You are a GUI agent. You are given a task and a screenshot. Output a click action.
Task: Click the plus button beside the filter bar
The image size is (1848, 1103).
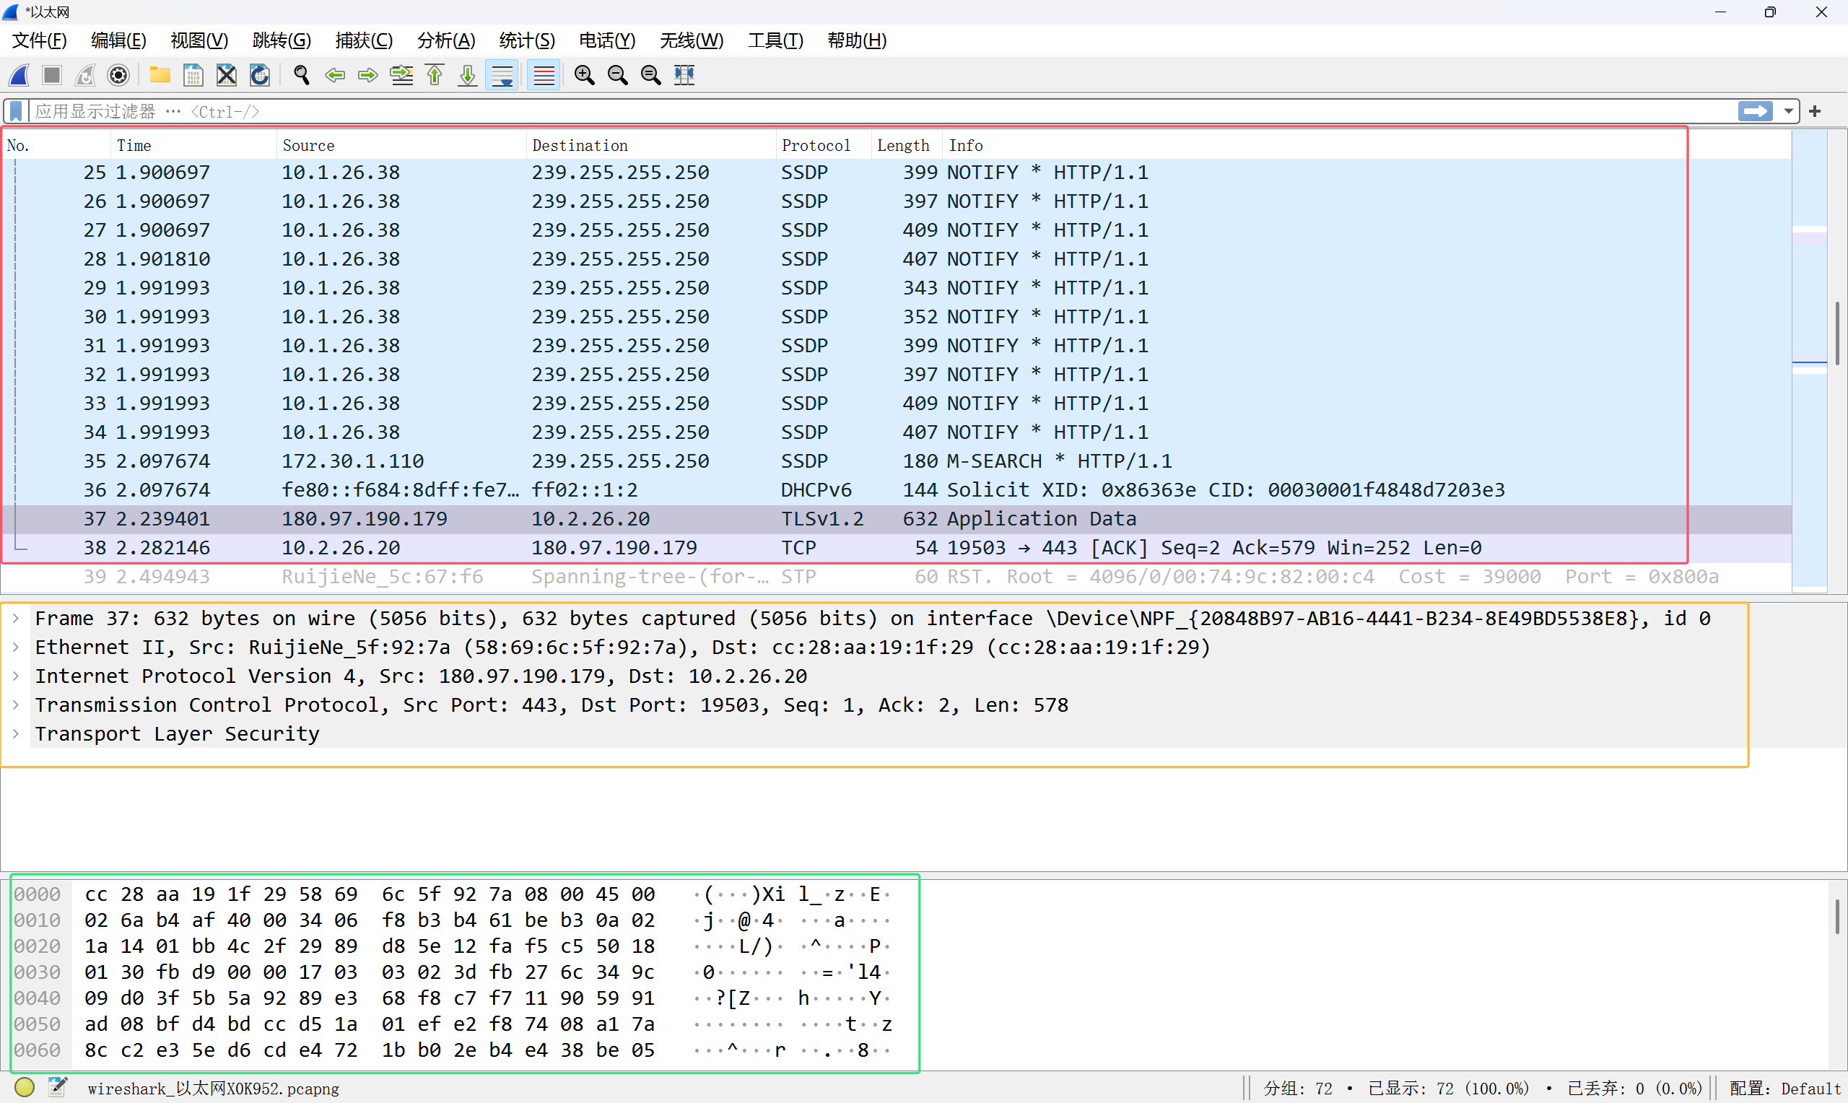click(1816, 111)
